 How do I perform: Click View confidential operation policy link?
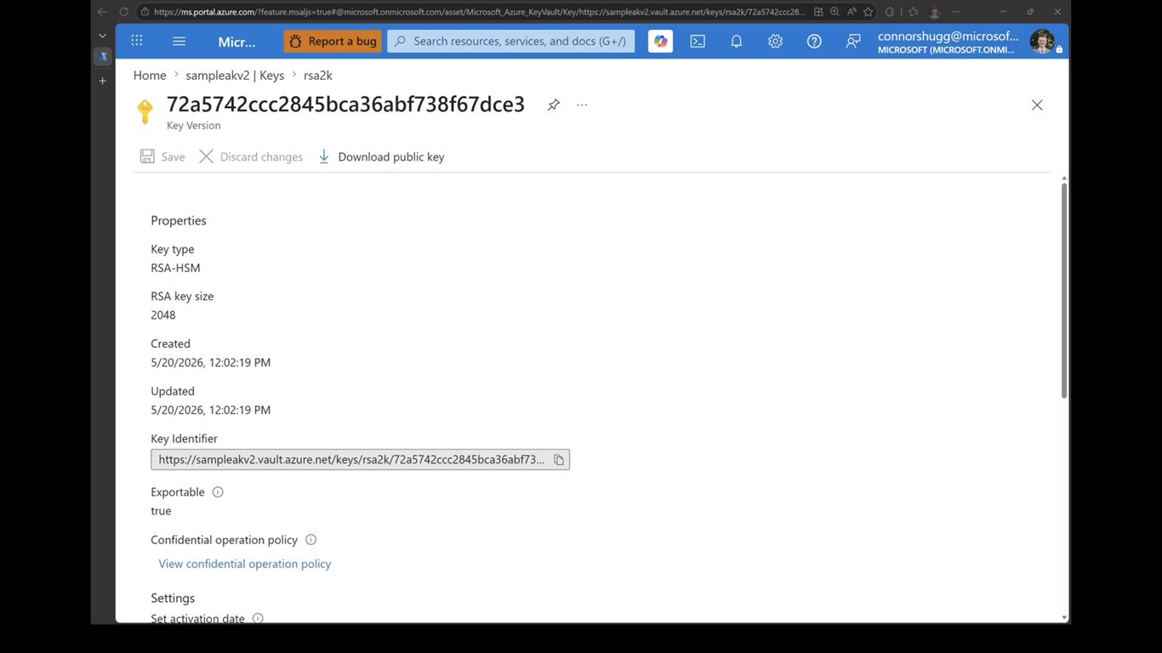(245, 564)
